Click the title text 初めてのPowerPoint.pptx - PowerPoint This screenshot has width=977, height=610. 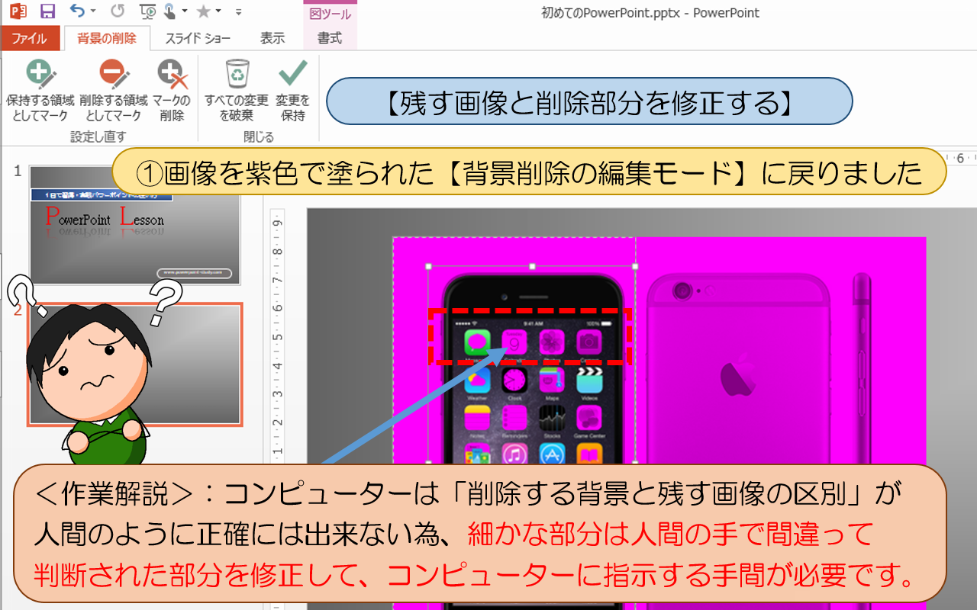click(650, 13)
